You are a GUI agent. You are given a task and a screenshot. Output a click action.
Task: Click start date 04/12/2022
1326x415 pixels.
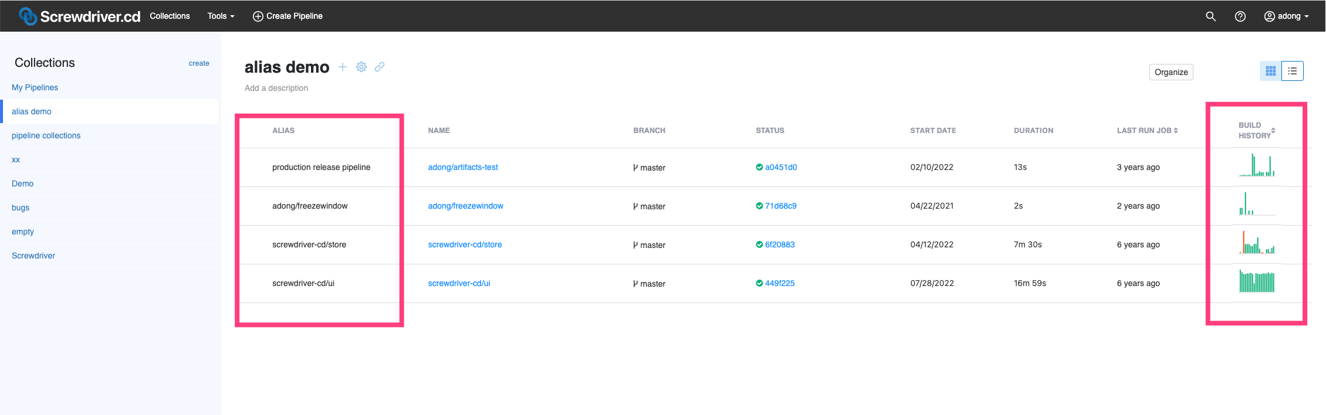tap(932, 244)
